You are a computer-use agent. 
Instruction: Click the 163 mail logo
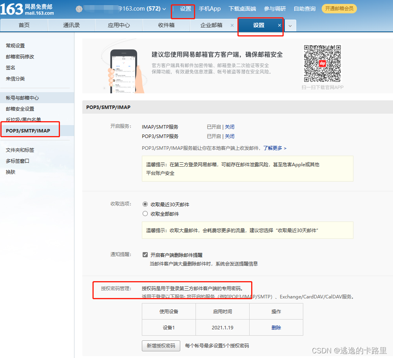pyautogui.click(x=27, y=9)
